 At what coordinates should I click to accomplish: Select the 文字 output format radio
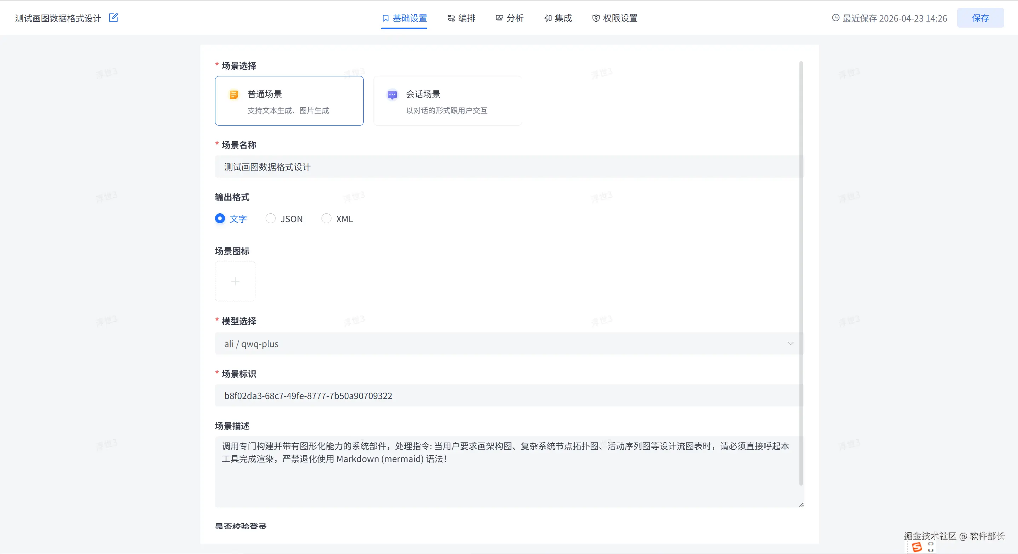pyautogui.click(x=220, y=219)
